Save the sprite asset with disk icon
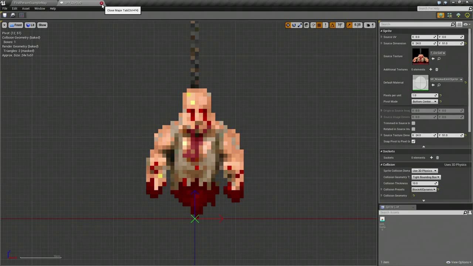This screenshot has width=473, height=266. coord(4,15)
